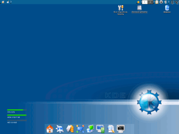Launch Konqueror web browser from the dock
This screenshot has width=179, height=134.
tap(60, 129)
